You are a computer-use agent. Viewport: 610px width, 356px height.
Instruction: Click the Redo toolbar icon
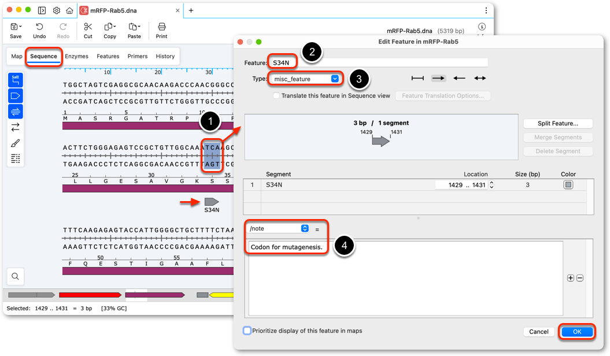63,27
